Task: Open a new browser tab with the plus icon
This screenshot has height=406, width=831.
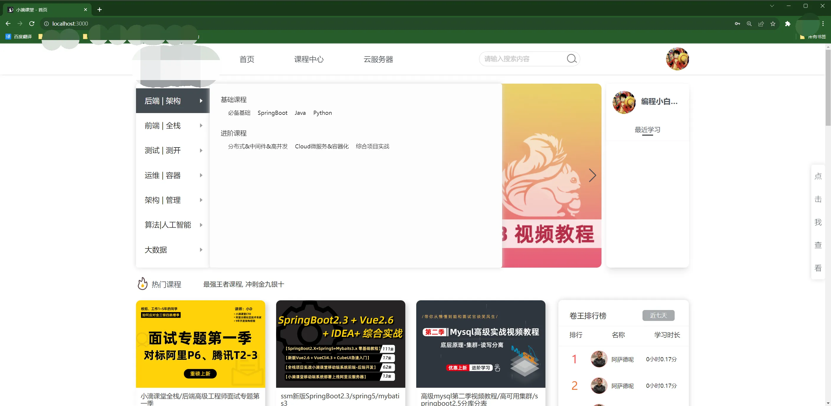Action: coord(99,10)
